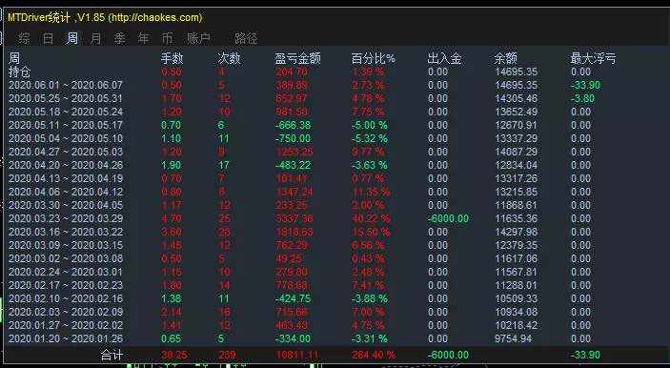The width and height of the screenshot is (670, 368).
Task: Open the 季 quarterly tab
Action: 120,38
